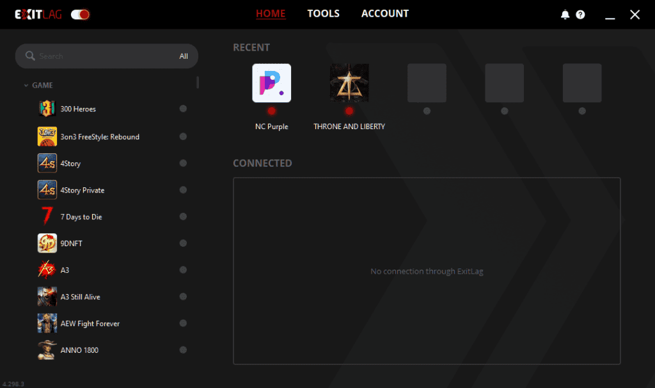This screenshot has height=388, width=655.
Task: Click the 4Story Private status dot
Action: [183, 190]
